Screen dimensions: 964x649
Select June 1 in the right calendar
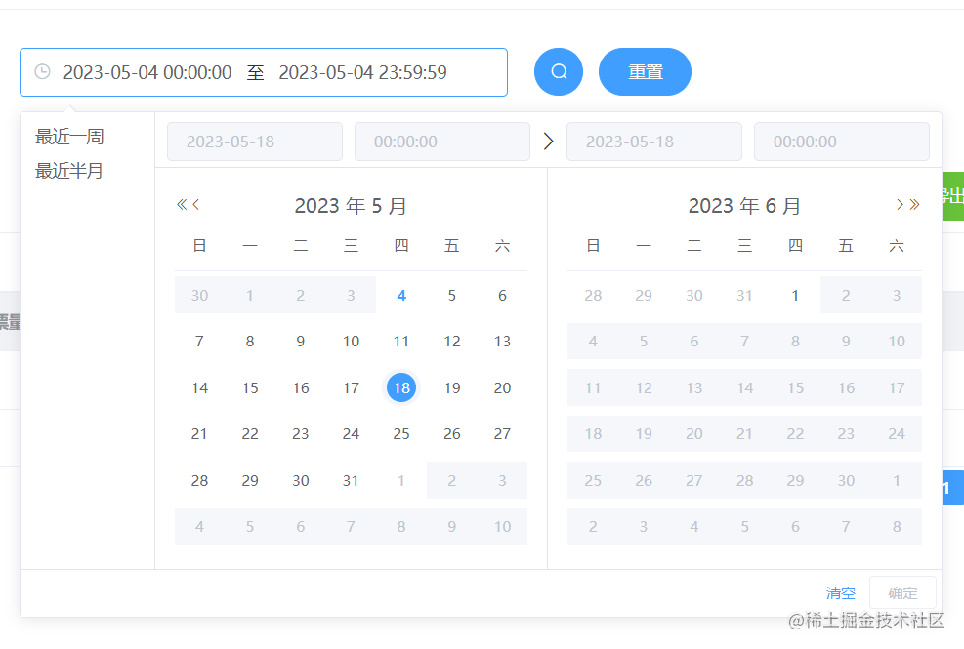[x=795, y=295]
